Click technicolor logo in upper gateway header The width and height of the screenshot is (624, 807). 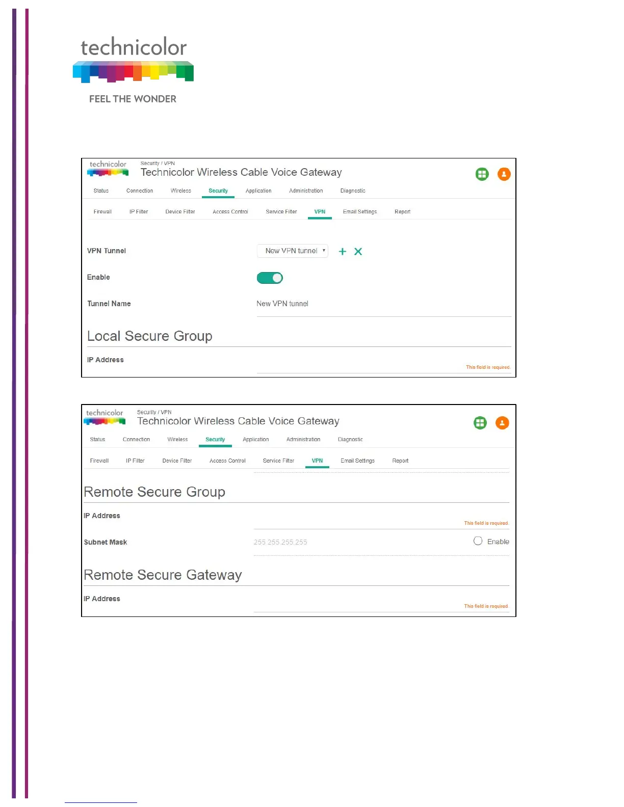pyautogui.click(x=108, y=168)
